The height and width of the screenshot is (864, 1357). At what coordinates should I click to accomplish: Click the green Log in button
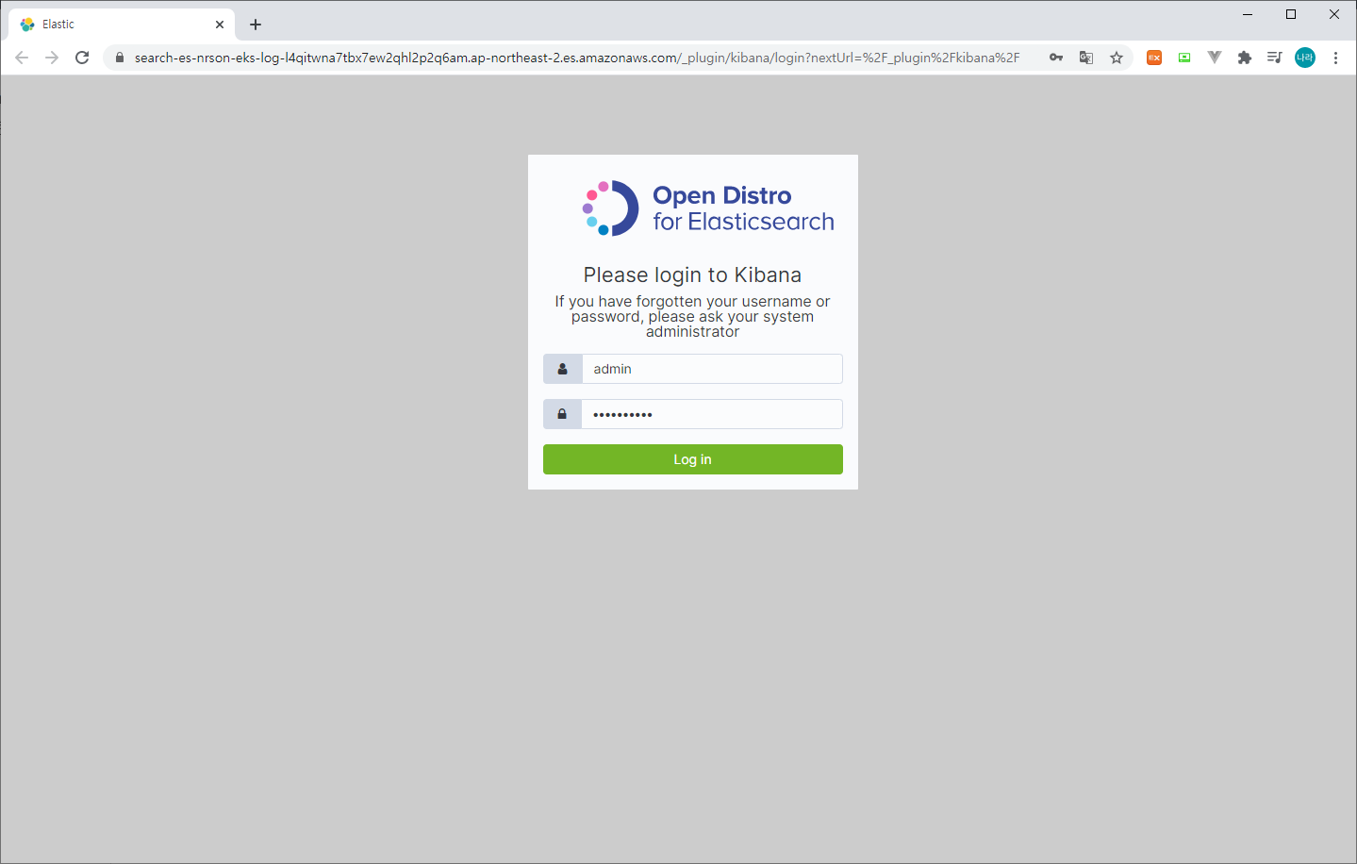tap(692, 459)
